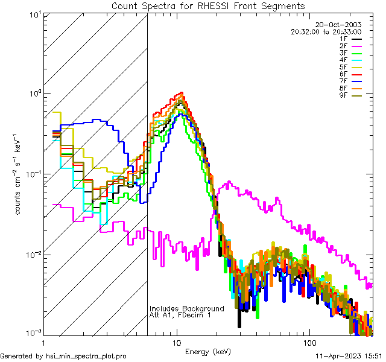Click the hsi_min_spectra_plot.pro footer text
This screenshot has width=386, height=362.
(63, 356)
